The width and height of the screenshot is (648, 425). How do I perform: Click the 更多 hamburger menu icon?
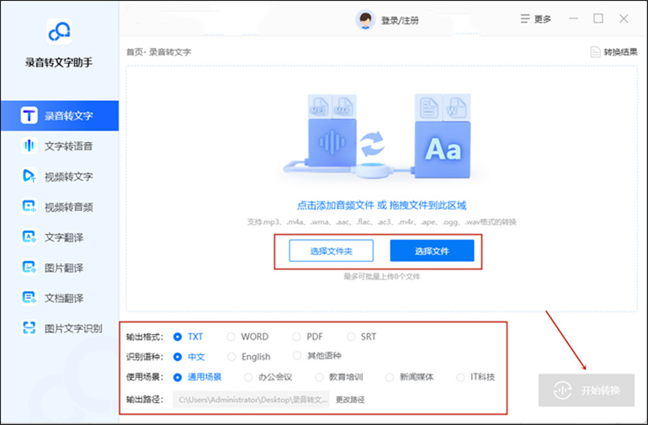[525, 19]
